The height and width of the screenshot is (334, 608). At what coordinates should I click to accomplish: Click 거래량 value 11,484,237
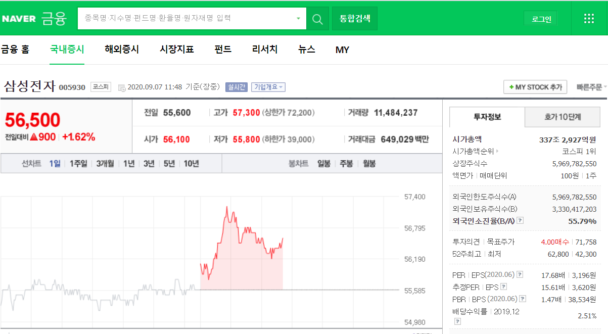coord(396,113)
